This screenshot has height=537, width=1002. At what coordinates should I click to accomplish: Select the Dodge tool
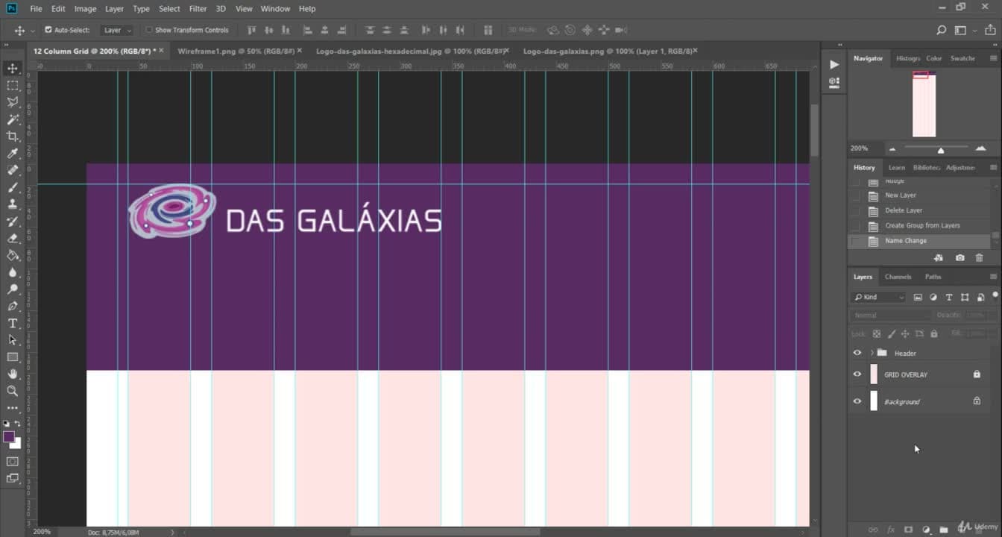coord(13,289)
